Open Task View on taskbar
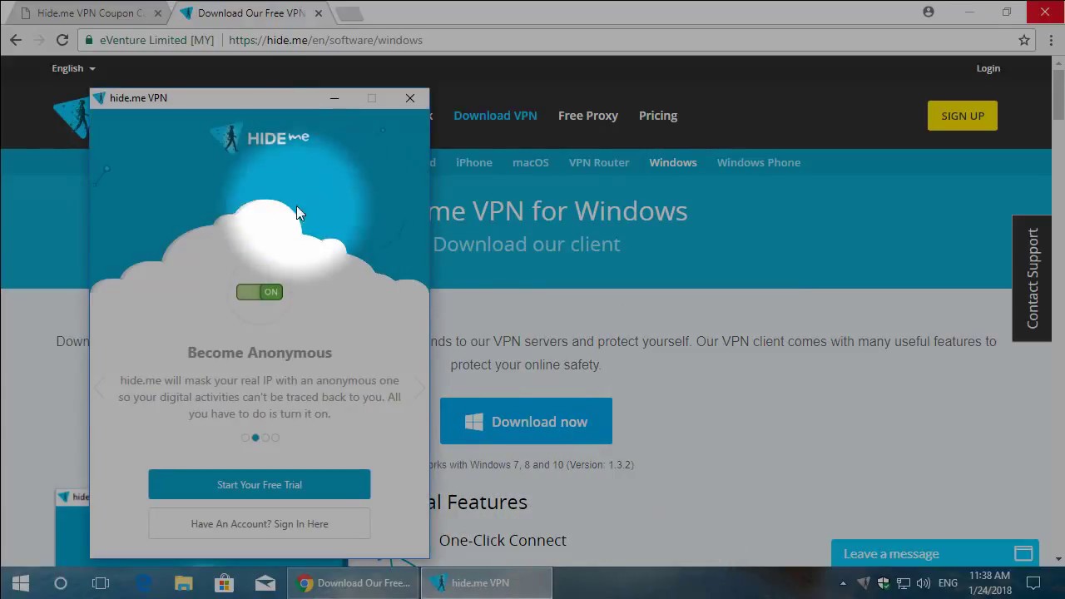 (101, 583)
